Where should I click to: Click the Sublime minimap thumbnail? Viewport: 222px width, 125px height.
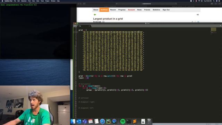pos(214,30)
